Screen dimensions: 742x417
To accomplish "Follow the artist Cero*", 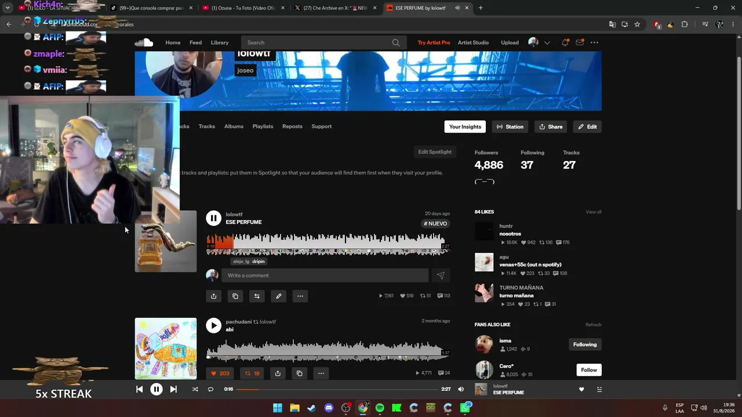I will (x=589, y=370).
